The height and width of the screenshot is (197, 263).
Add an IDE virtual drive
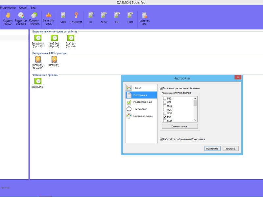point(117,18)
